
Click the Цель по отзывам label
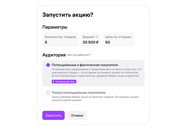118,37
